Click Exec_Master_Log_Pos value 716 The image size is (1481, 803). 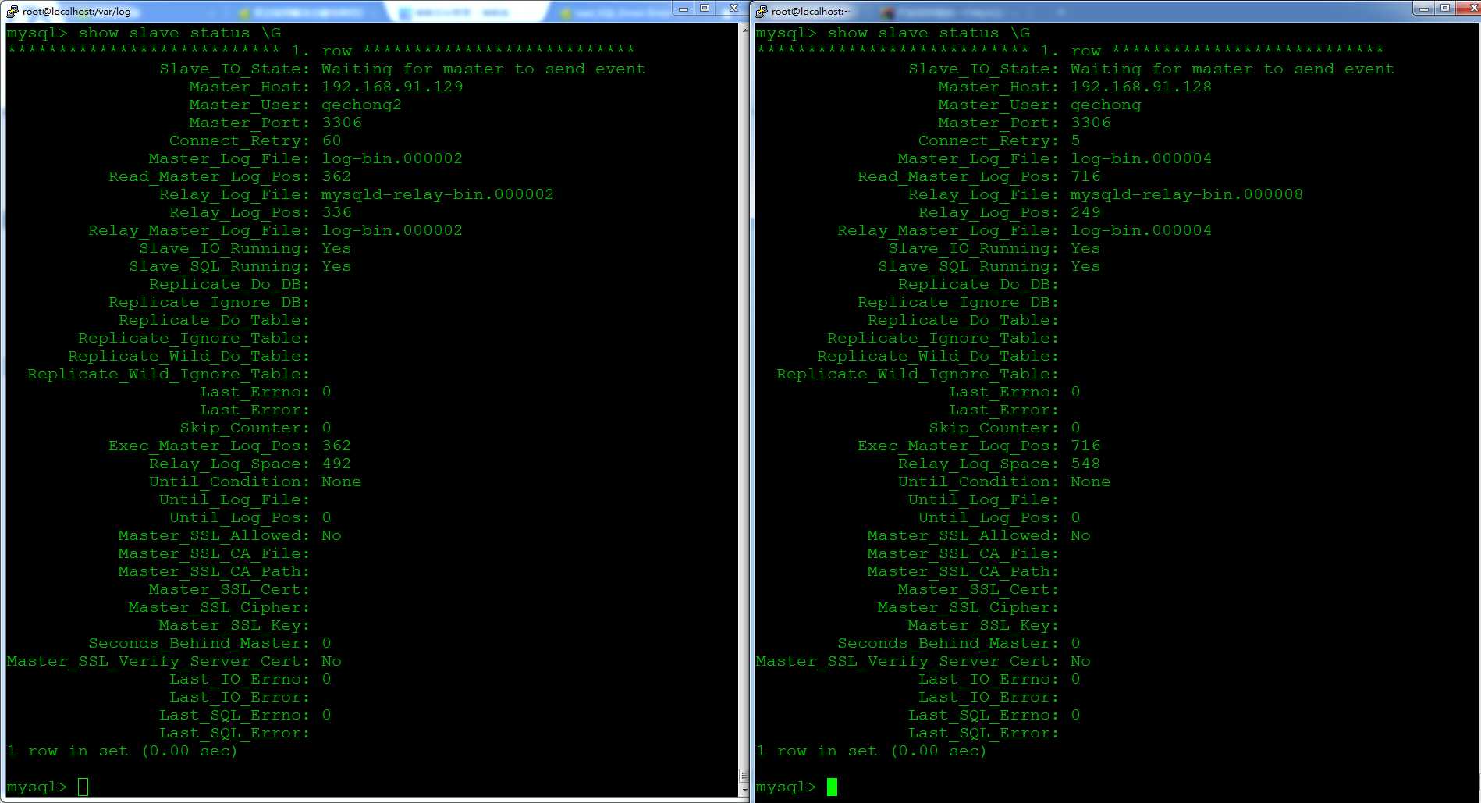[x=1085, y=446]
